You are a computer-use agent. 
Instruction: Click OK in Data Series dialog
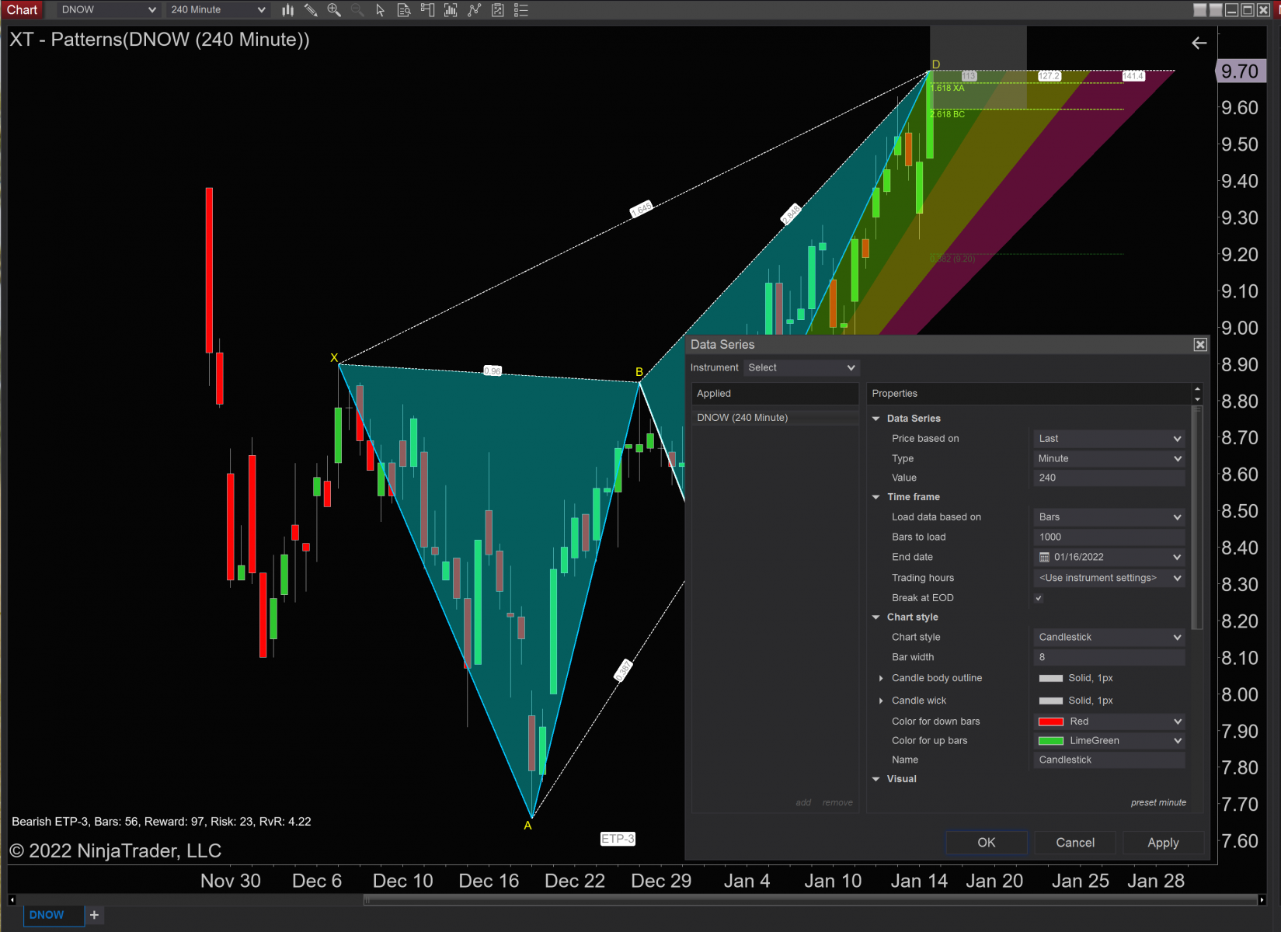[987, 843]
